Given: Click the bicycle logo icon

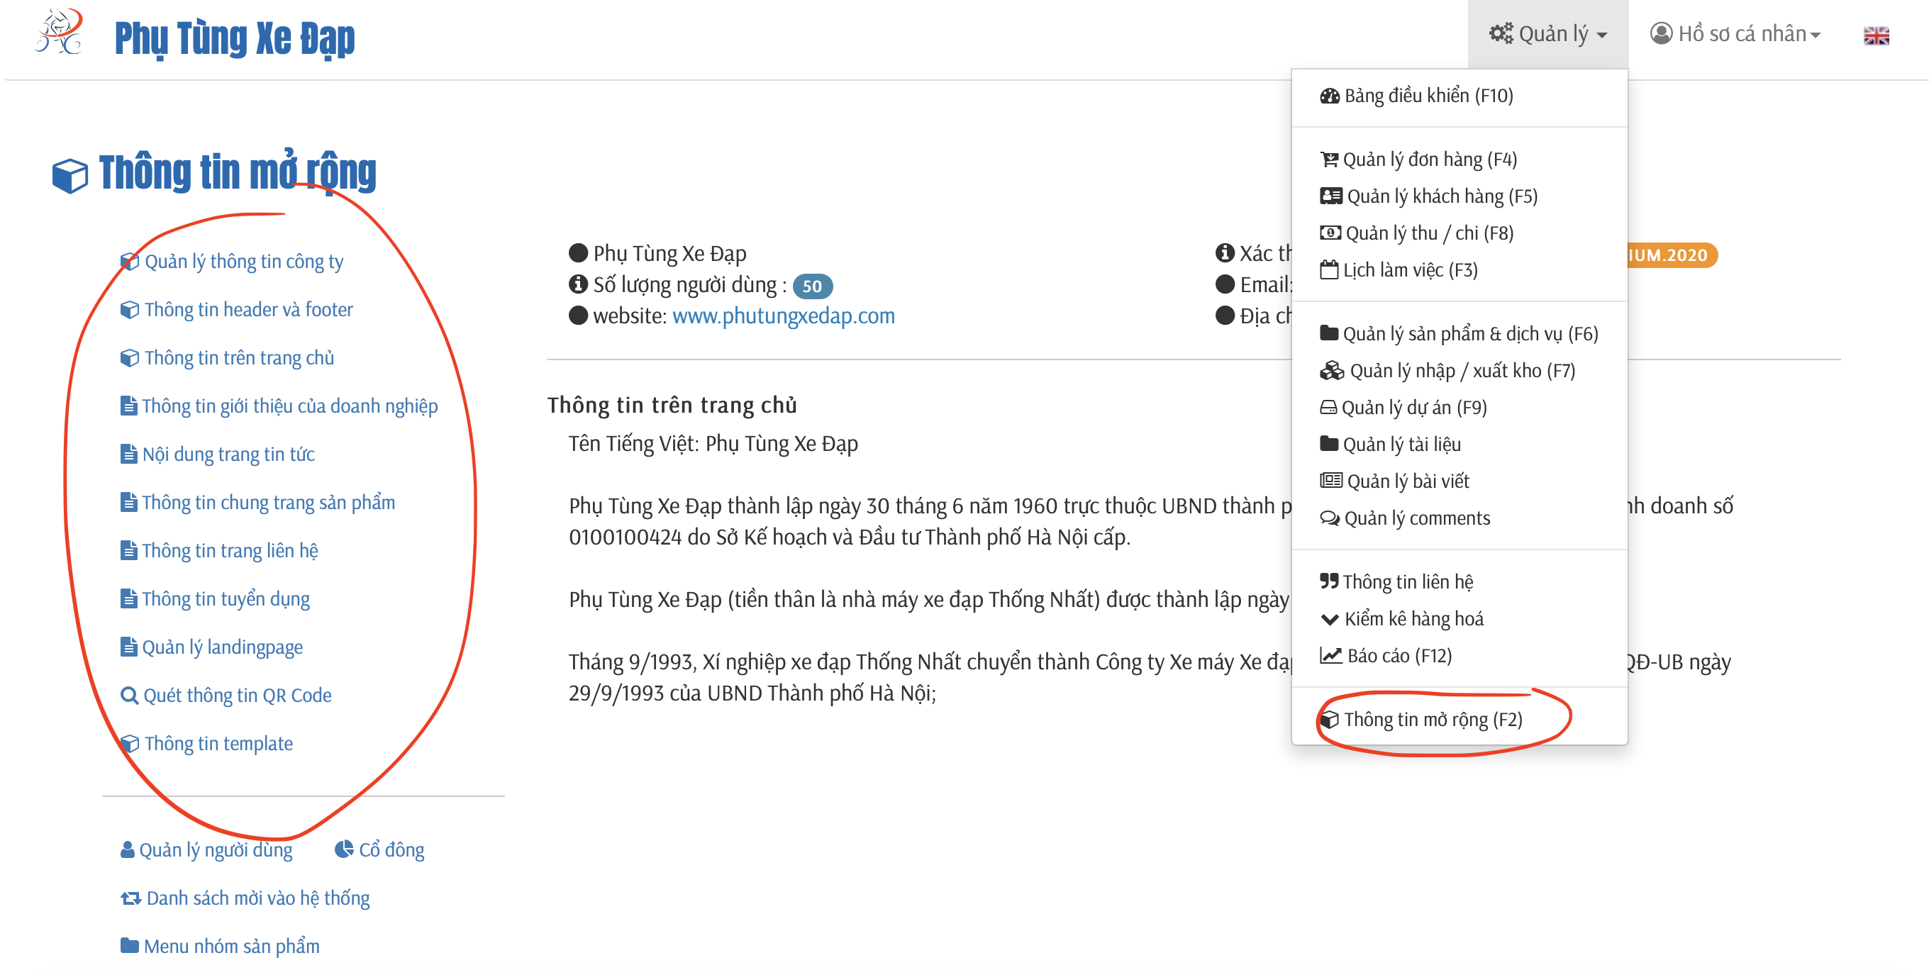Looking at the screenshot, I should pyautogui.click(x=59, y=32).
